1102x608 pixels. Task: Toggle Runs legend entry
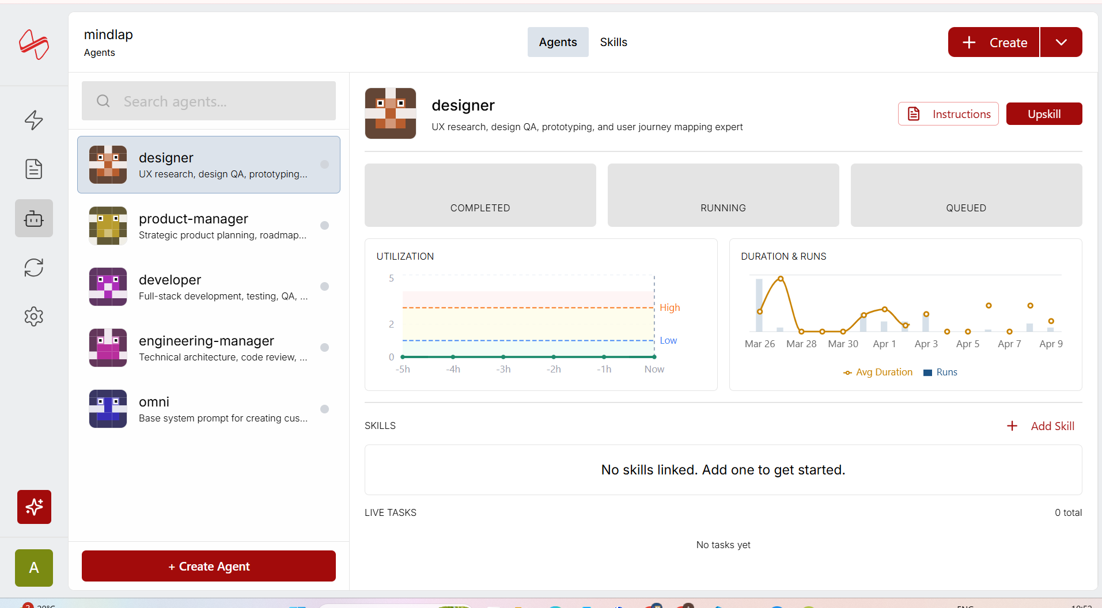click(x=941, y=372)
